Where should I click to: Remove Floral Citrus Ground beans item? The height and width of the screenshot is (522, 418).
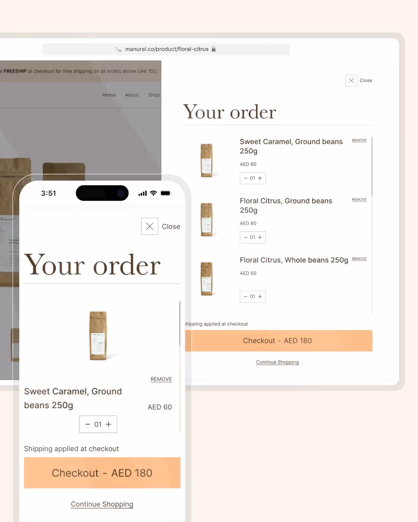359,200
